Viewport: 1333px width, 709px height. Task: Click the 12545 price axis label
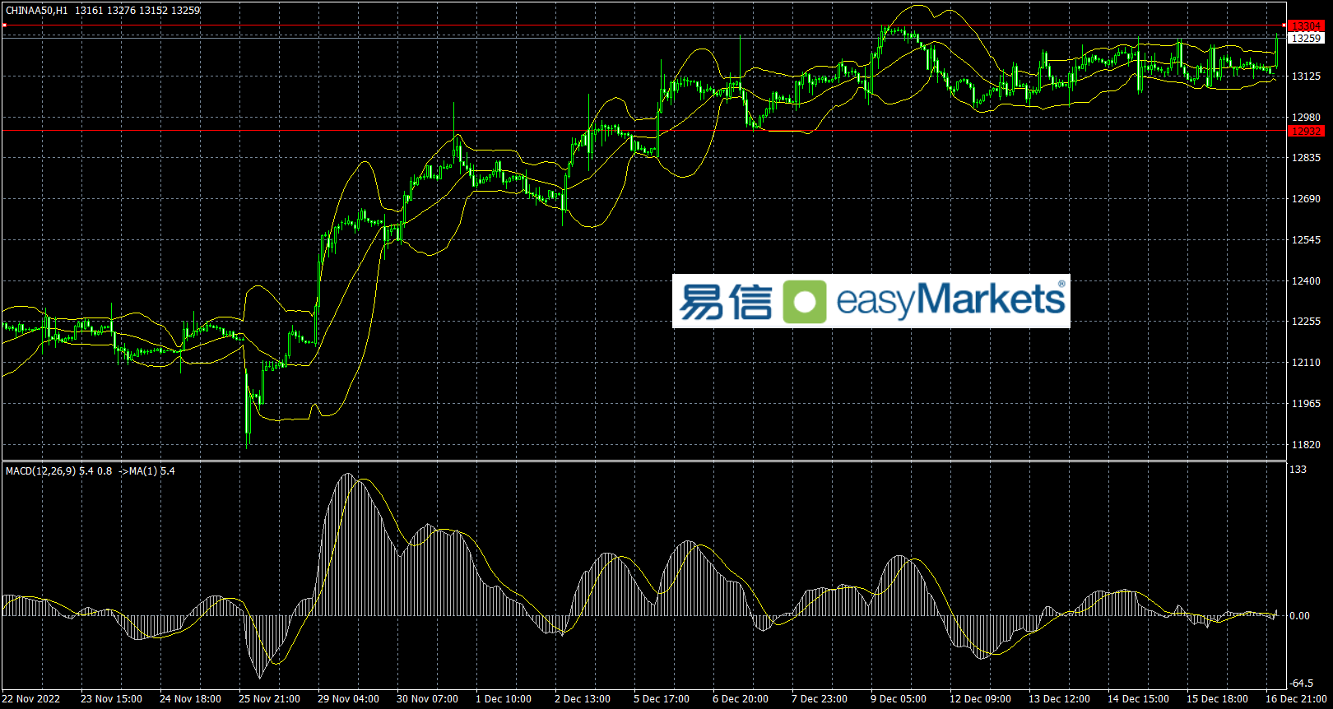coord(1306,240)
